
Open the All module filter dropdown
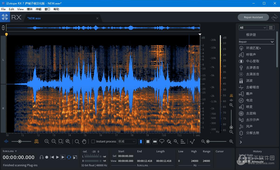click(252, 27)
